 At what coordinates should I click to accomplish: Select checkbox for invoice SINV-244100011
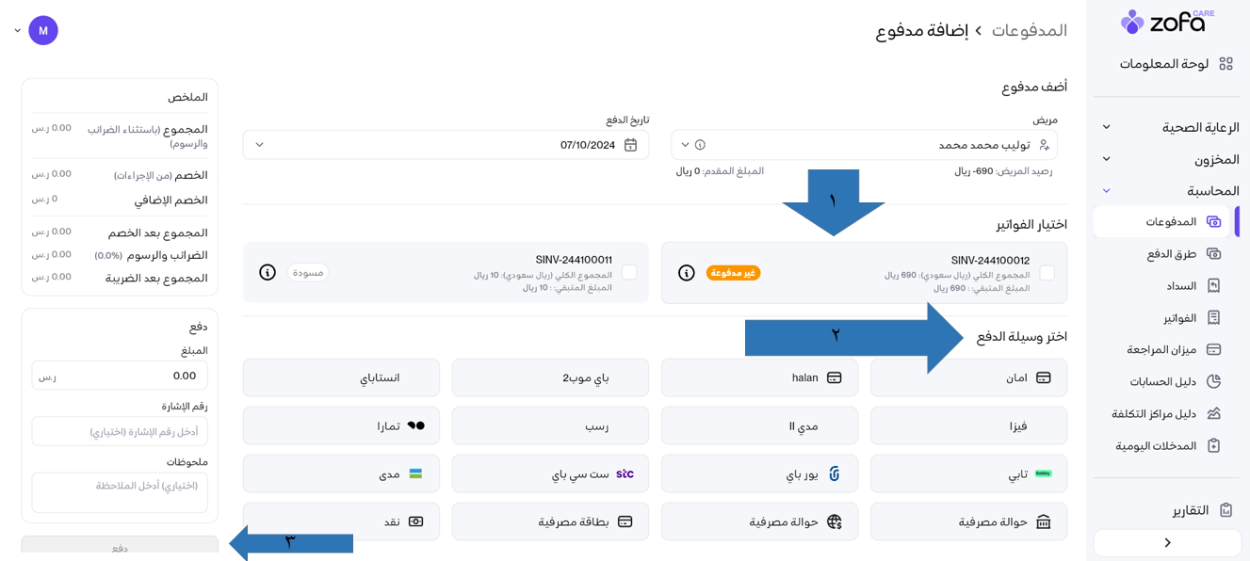[x=629, y=272]
